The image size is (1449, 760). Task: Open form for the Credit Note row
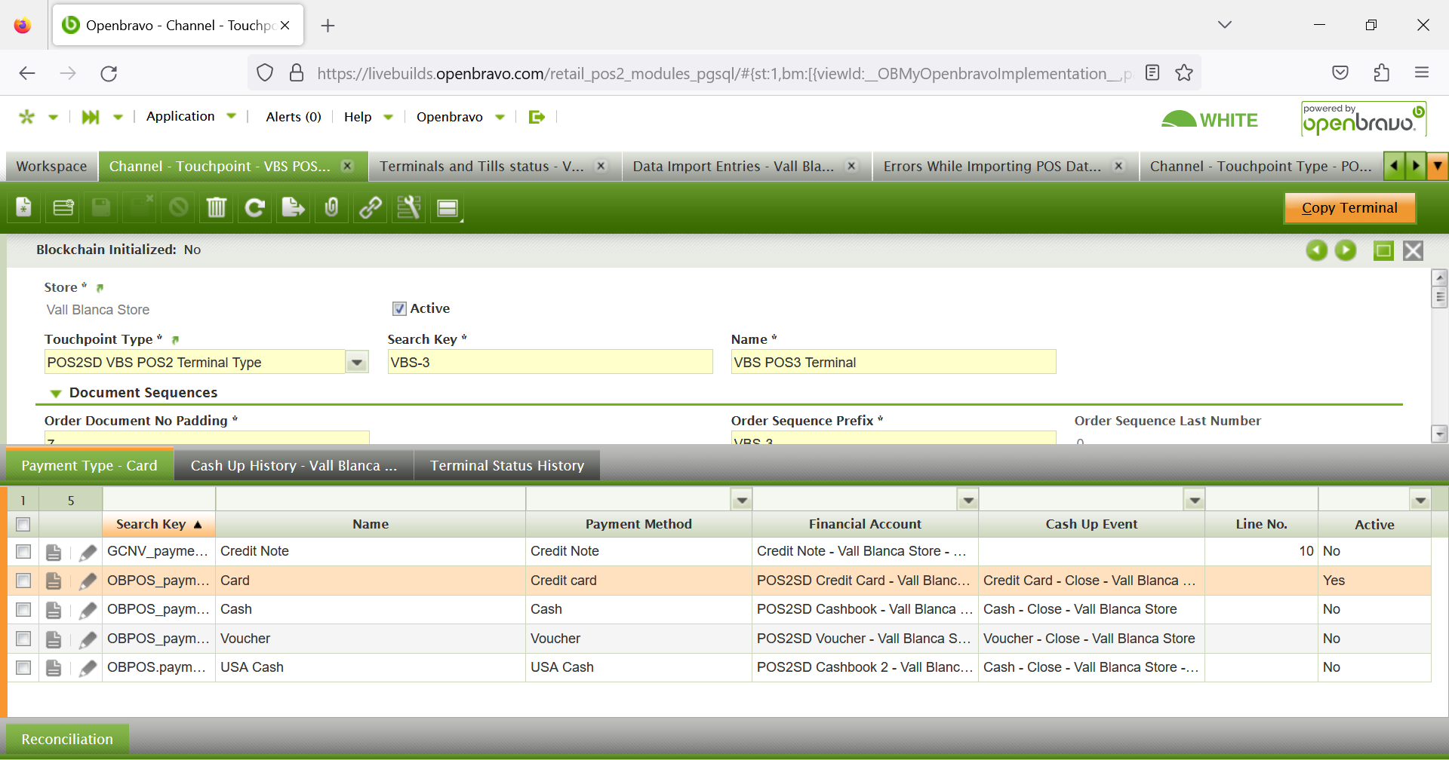(x=54, y=552)
